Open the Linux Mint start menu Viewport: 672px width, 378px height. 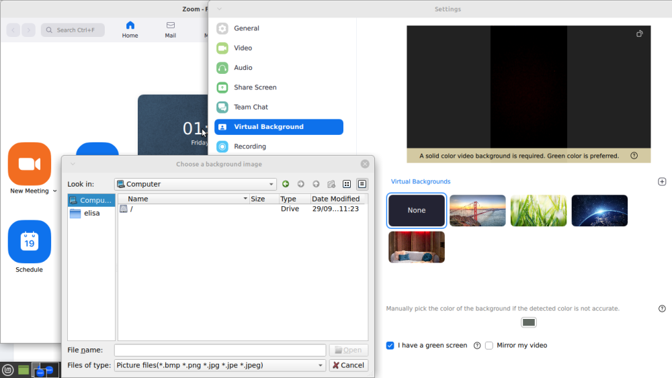pyautogui.click(x=8, y=370)
